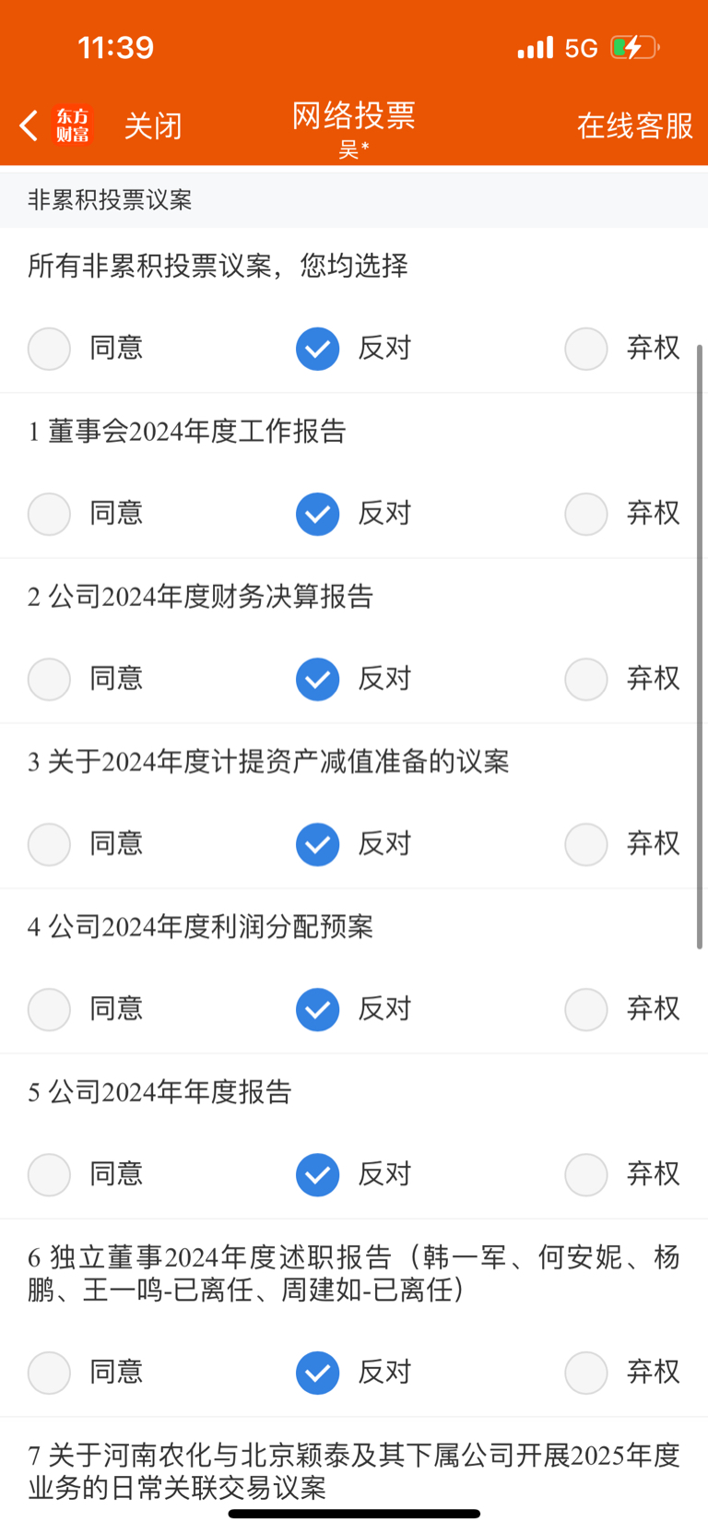The width and height of the screenshot is (708, 1534).
Task: Tap the battery charging icon
Action: pos(635,47)
